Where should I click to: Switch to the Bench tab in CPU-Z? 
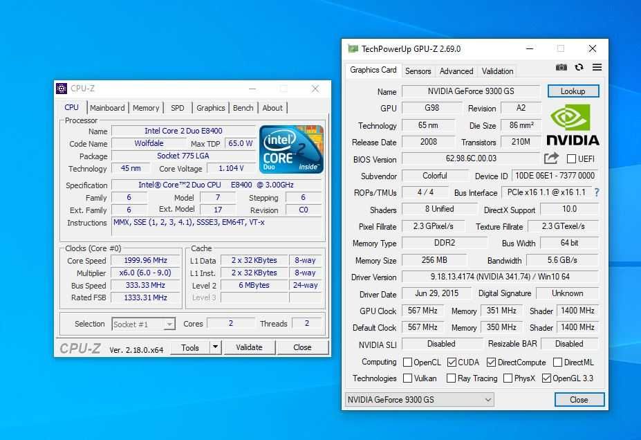coord(243,108)
